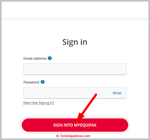Open the Need Help Signing In link
Image resolution: width=150 pixels, height=140 pixels.
click(38, 103)
